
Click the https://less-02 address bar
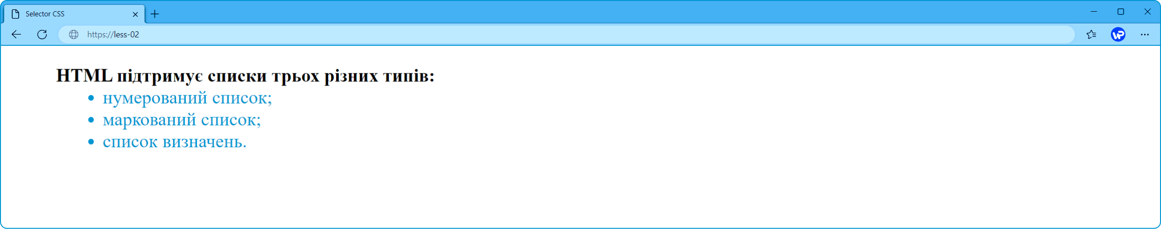coord(566,34)
